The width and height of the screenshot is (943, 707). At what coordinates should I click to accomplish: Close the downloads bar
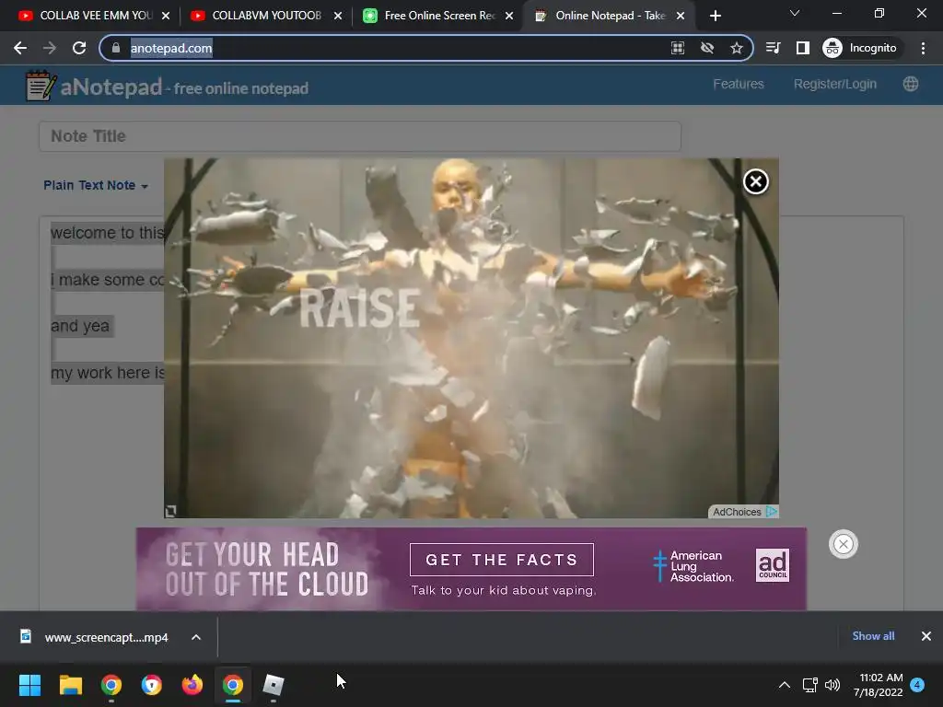926,636
